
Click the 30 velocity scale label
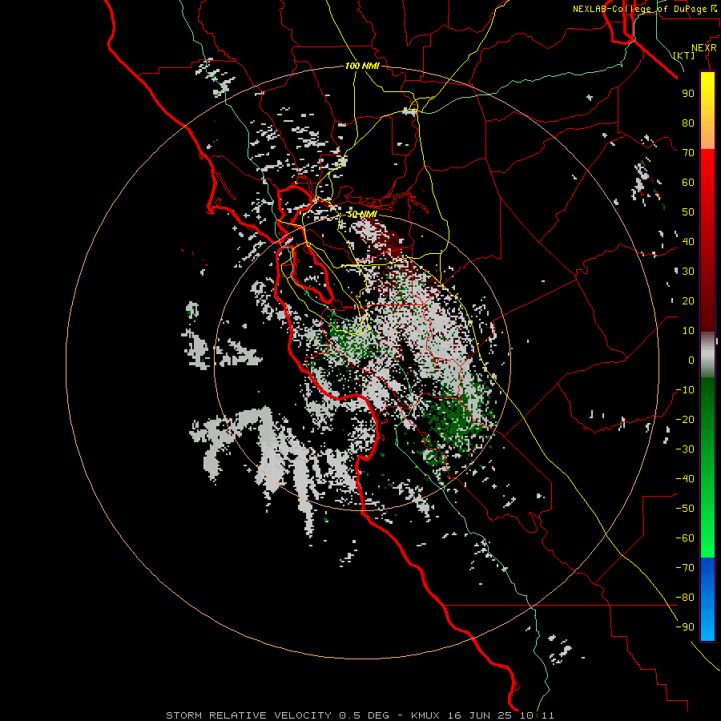click(x=688, y=272)
